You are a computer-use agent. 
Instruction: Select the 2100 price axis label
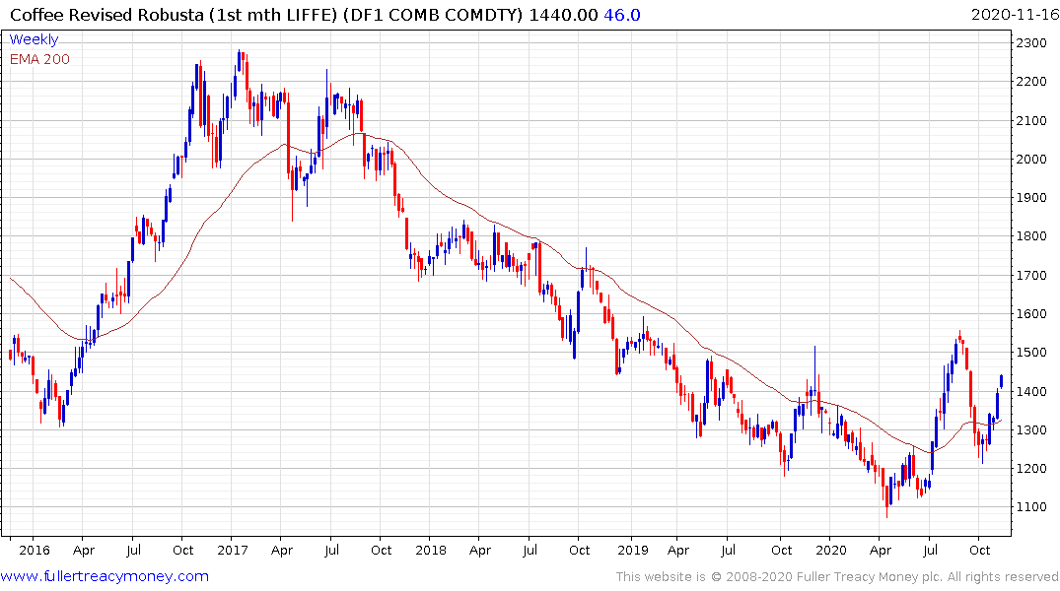1031,121
